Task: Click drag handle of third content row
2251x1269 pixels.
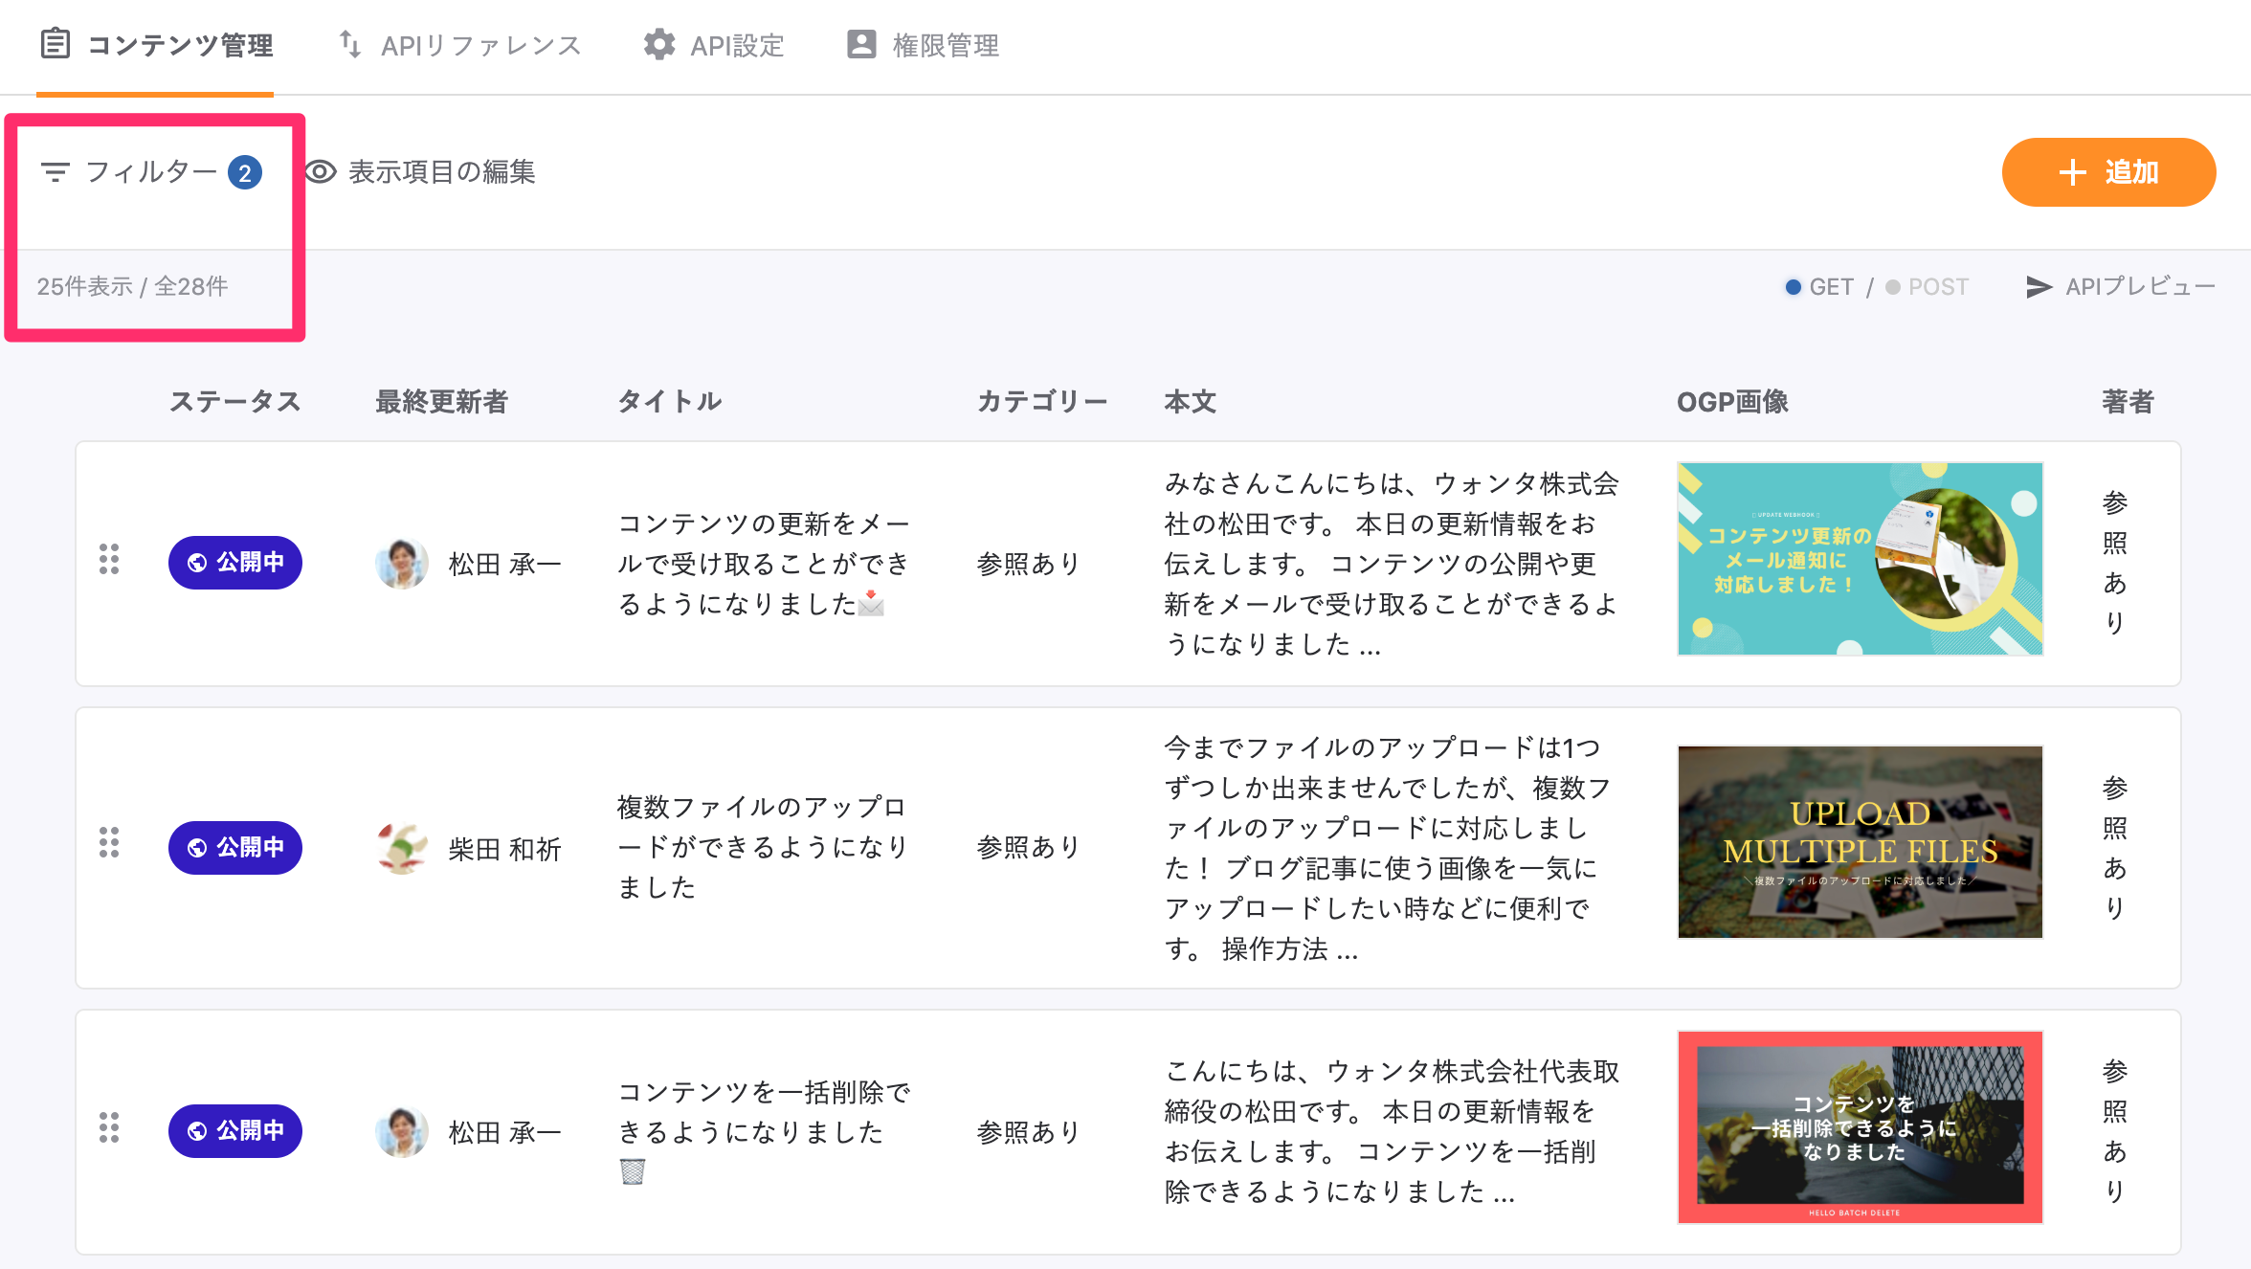Action: click(x=109, y=1127)
